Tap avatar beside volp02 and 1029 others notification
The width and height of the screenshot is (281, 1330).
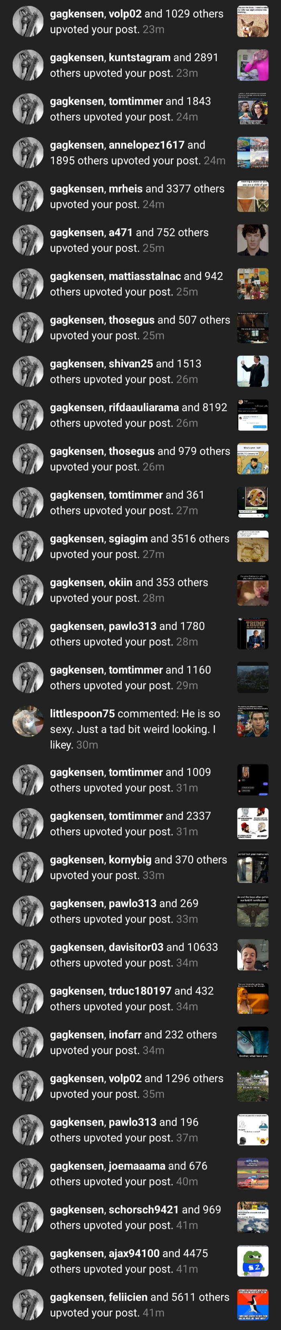point(28,21)
